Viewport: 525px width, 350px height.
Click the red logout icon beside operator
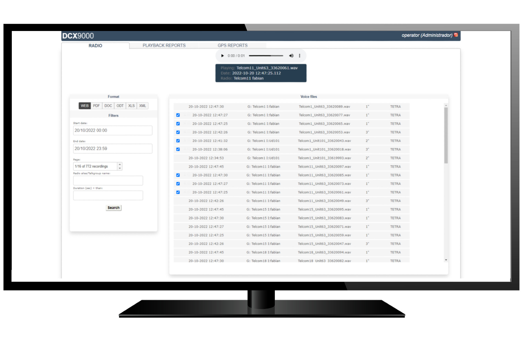(456, 35)
